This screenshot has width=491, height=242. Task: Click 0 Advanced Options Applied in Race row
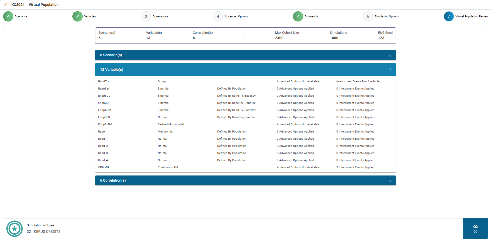295,131
